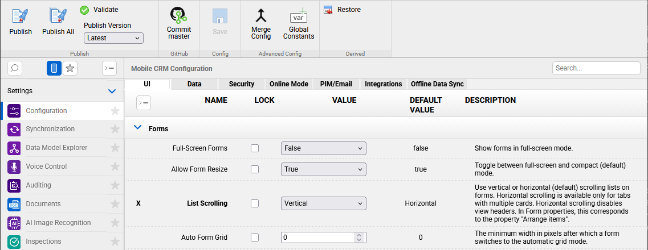Click the Mobile CRM Configuration title
Viewport: 648px width, 250px height.
tap(172, 69)
